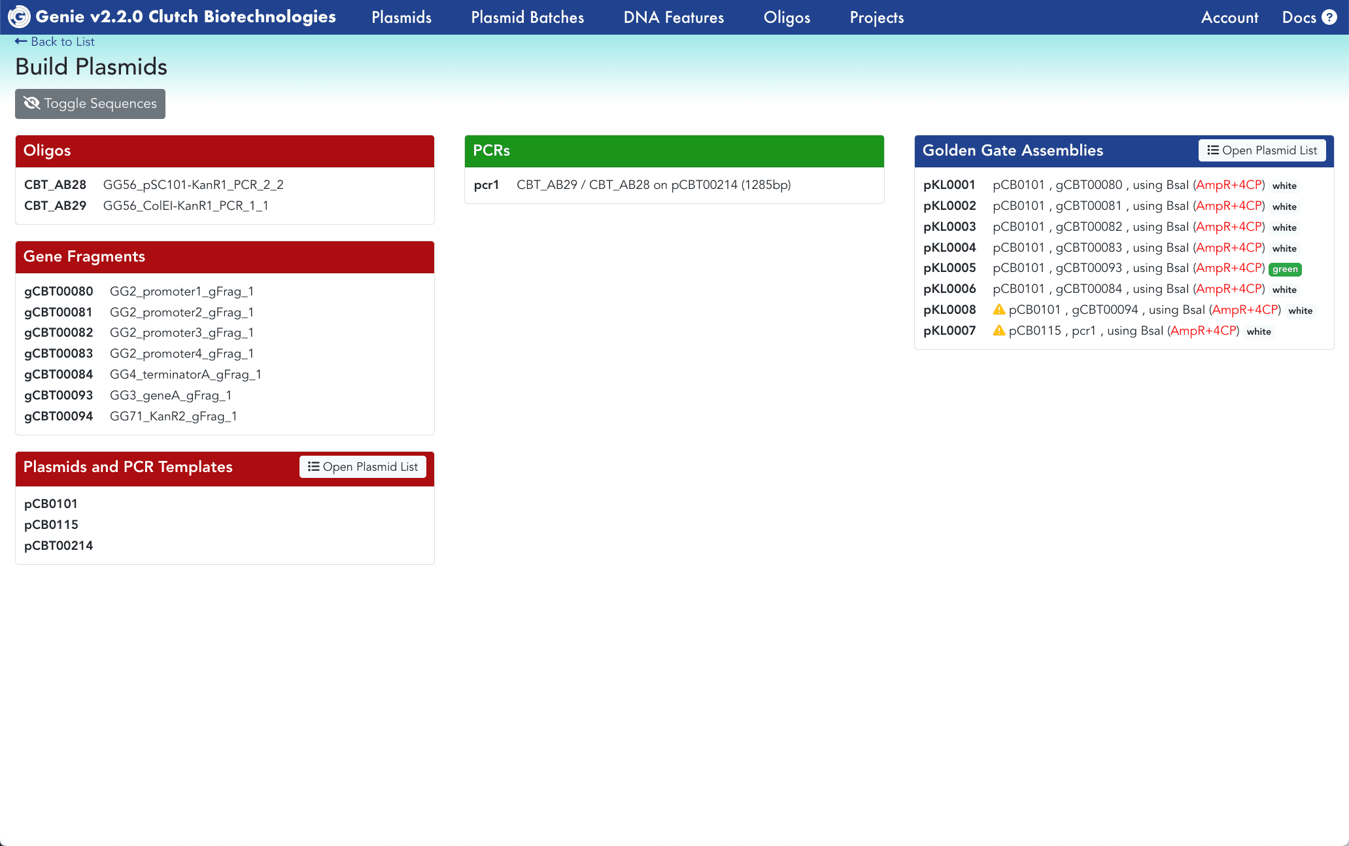Click warning triangle icon on pKL0008 row

[x=999, y=309]
